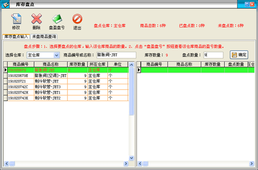Open the 盘盈盘亏 report icon
The height and width of the screenshot is (170, 258).
57,19
